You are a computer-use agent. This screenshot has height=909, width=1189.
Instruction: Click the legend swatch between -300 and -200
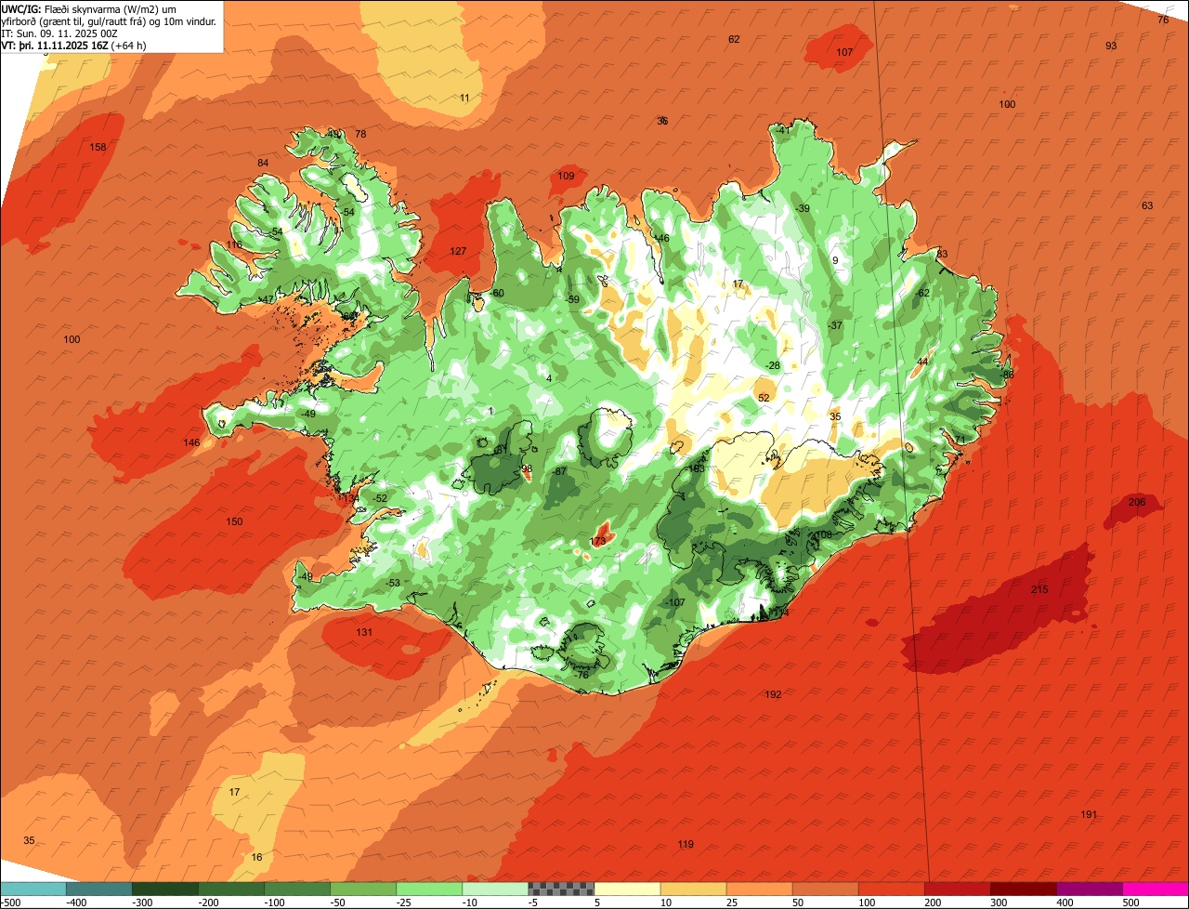(x=165, y=889)
